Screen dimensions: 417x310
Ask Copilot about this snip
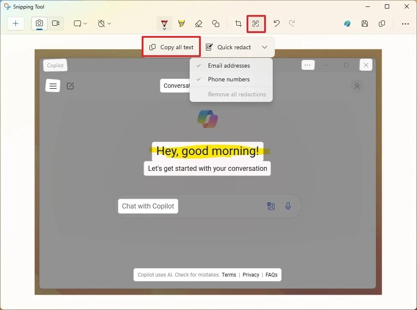(x=347, y=24)
